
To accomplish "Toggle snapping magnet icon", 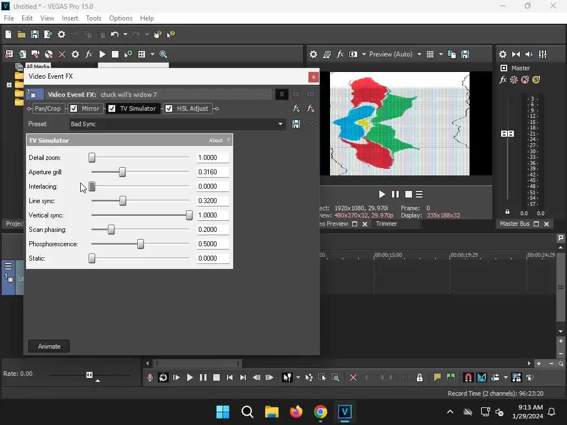I will click(468, 377).
